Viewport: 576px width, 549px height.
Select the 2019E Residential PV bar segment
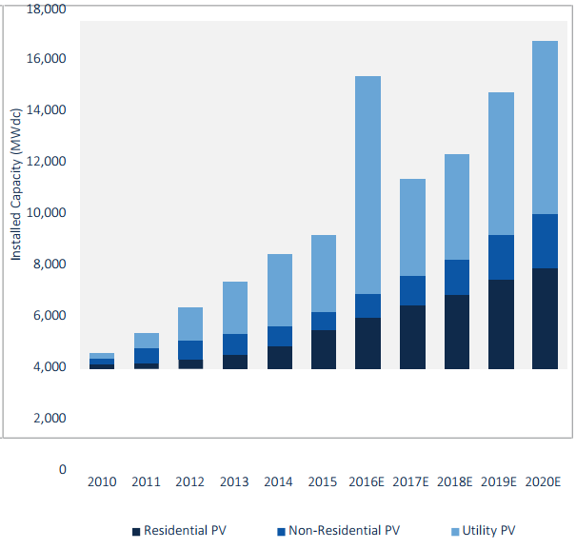pyautogui.click(x=501, y=324)
